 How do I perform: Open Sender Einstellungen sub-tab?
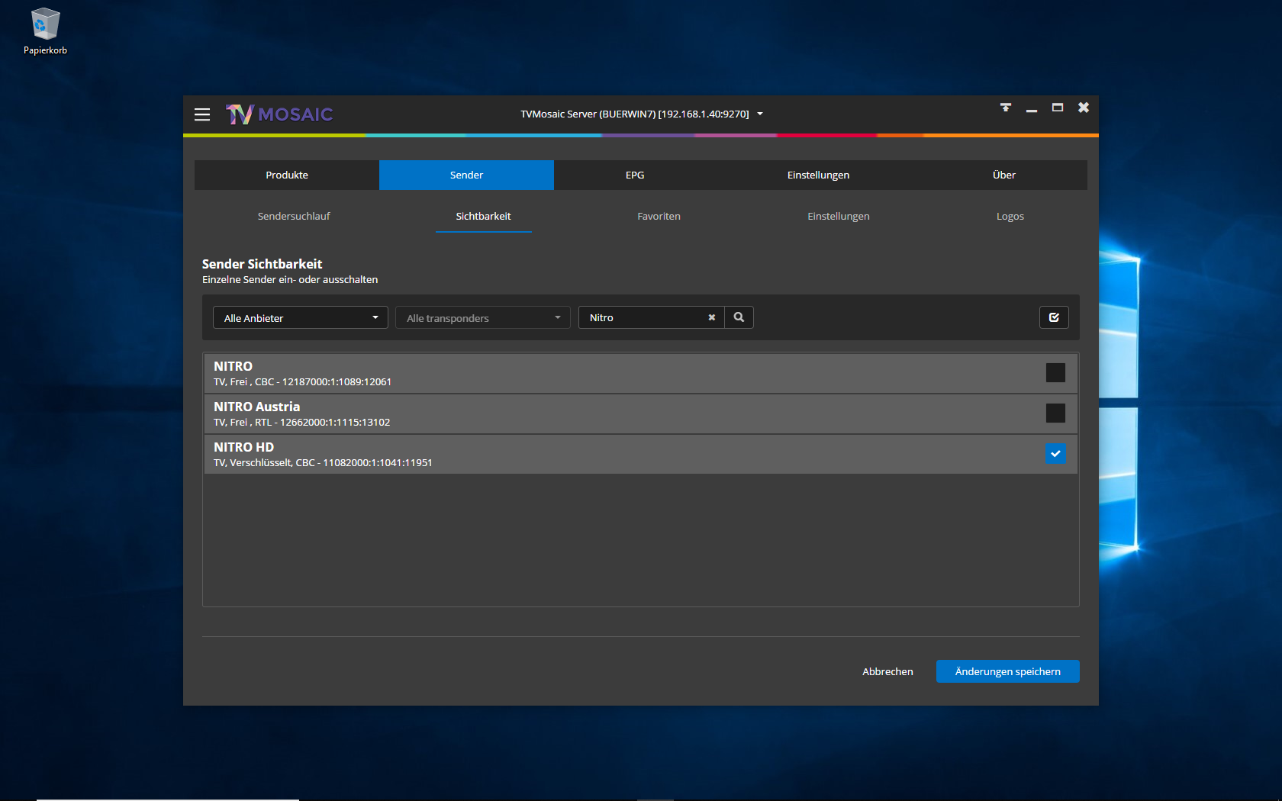coord(839,216)
